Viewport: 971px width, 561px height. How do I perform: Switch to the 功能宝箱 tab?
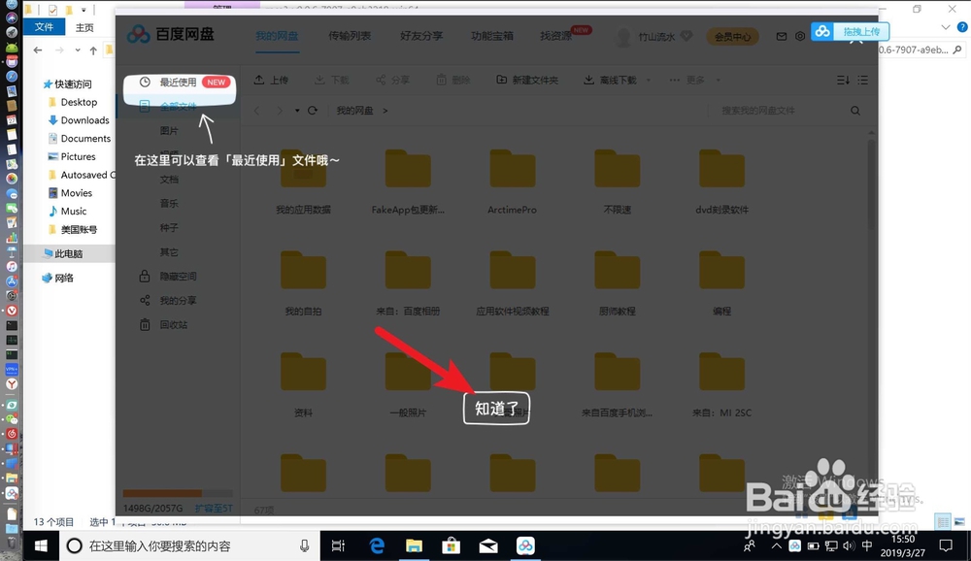[491, 36]
